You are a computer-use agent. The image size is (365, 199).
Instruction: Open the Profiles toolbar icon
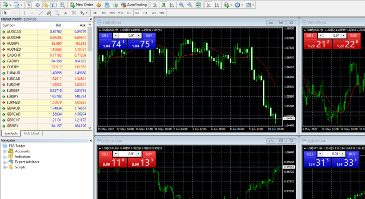pos(16,5)
